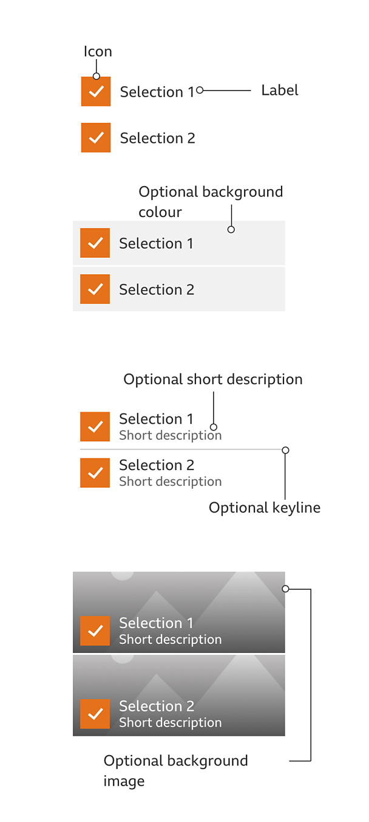Toggle Selection 2 checkbox on background image

coord(95,714)
